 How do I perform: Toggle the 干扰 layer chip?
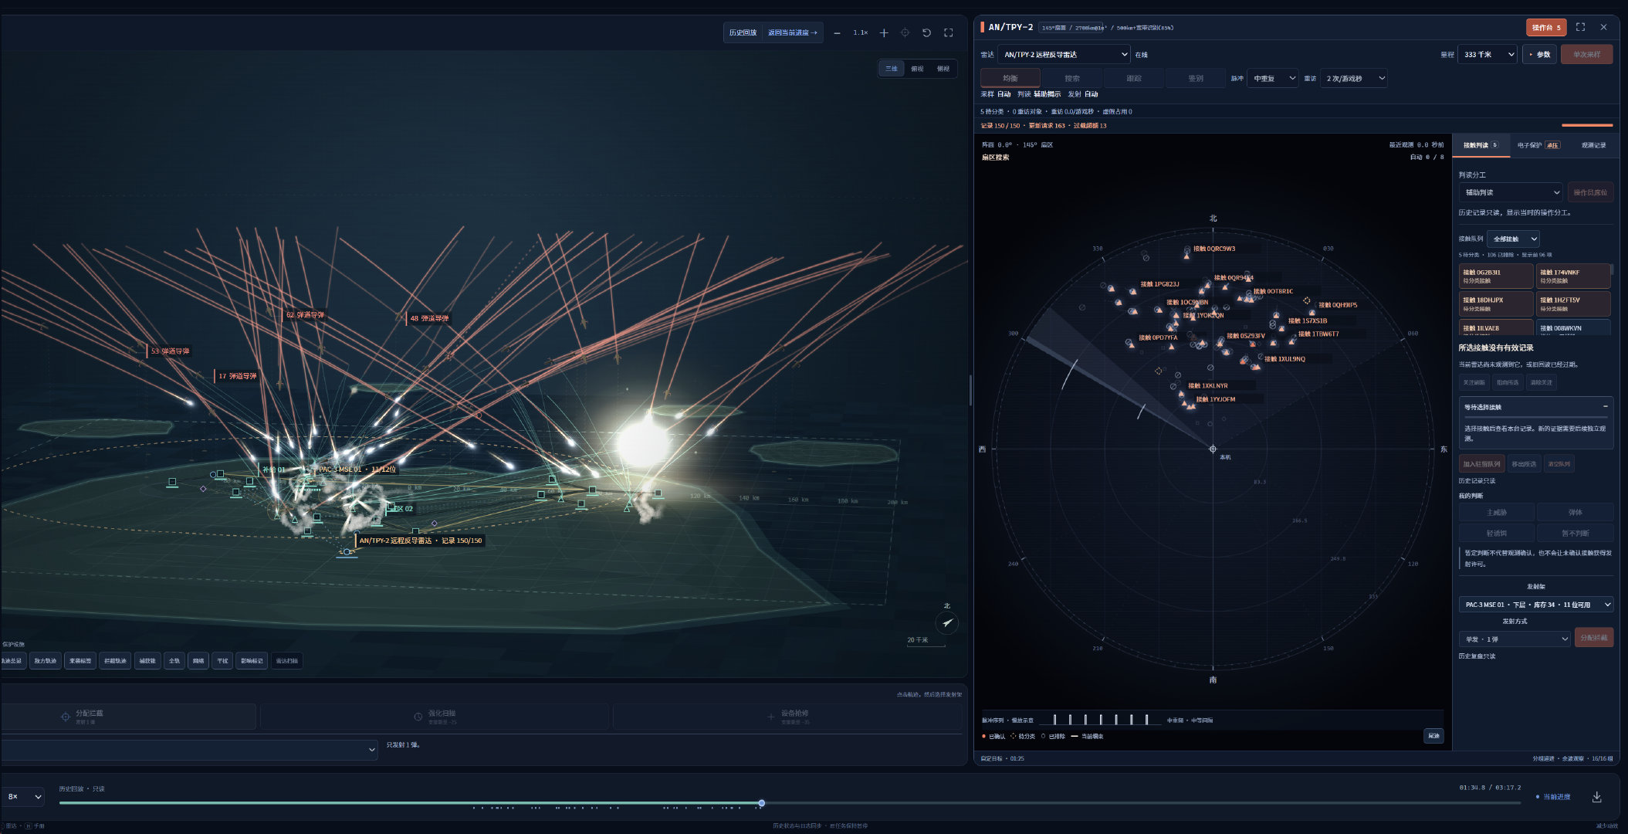tap(222, 661)
